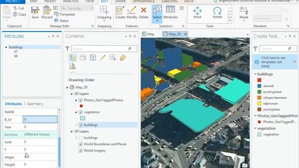Click the Snapping tool icon
This screenshot has height=168, width=299.
(104, 10)
